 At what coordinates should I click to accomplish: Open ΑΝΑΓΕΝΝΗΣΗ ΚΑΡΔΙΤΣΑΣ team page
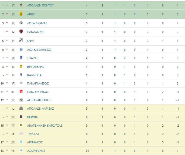[45, 126]
